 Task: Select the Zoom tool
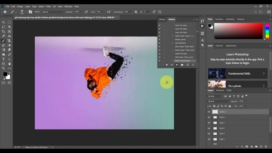click(3, 68)
